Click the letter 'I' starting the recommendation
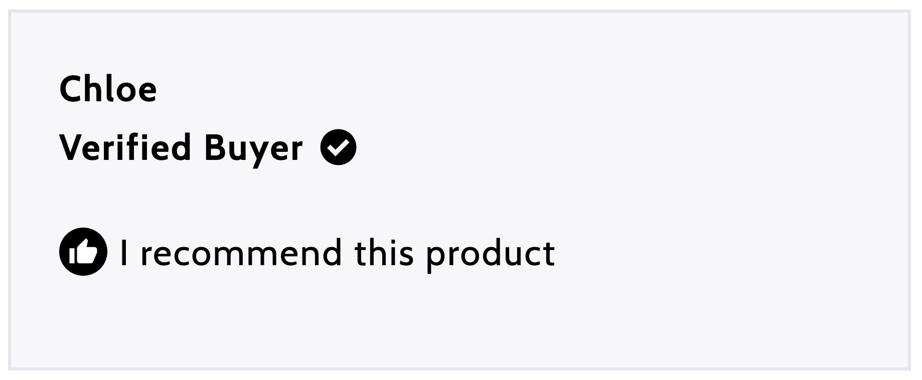The height and width of the screenshot is (380, 922). click(x=124, y=253)
